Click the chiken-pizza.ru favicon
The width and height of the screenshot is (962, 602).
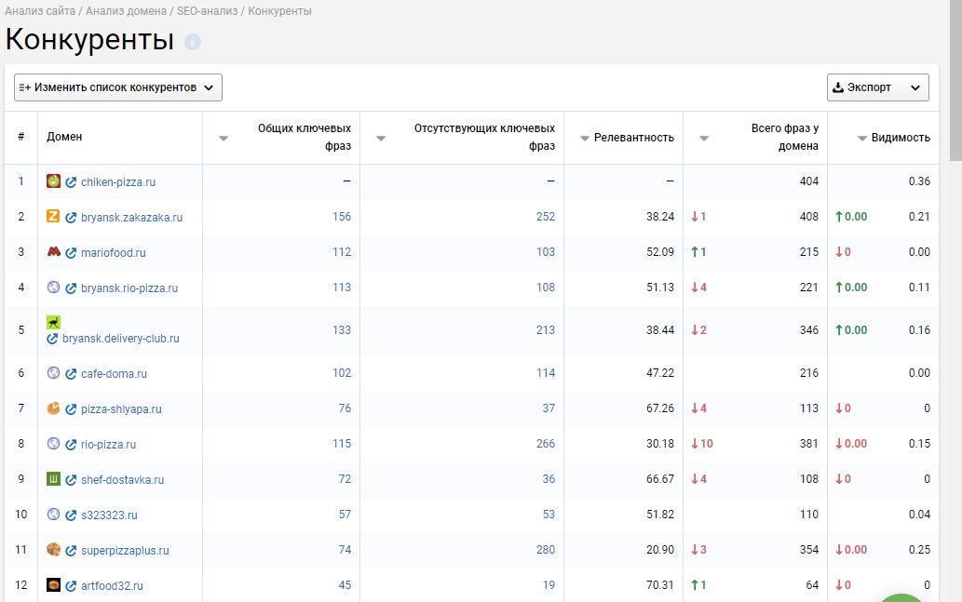tap(53, 181)
